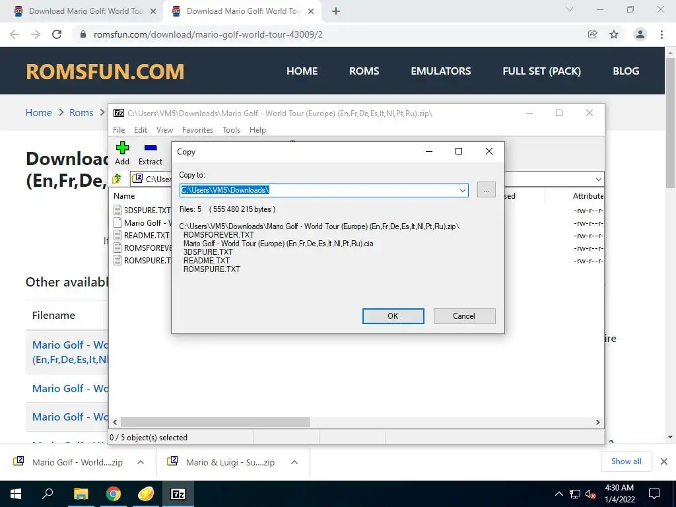The width and height of the screenshot is (676, 507).
Task: Open the Edit menu in 7-Zip
Action: tap(141, 130)
